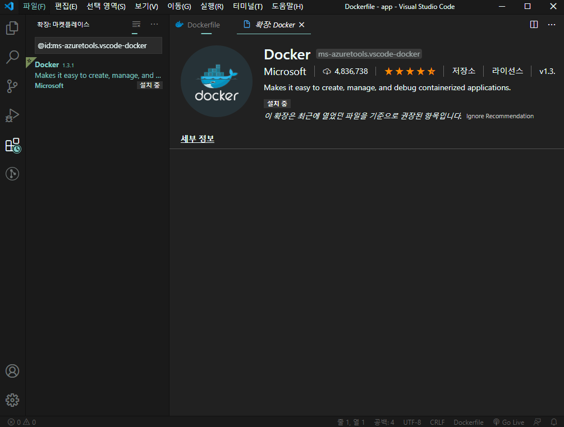Image resolution: width=564 pixels, height=427 pixels.
Task: Open the 터미널(T) menu
Action: click(x=247, y=7)
